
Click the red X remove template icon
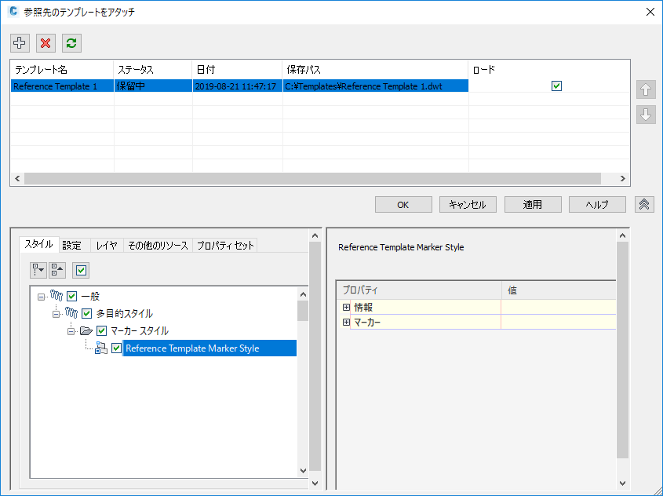click(x=46, y=43)
